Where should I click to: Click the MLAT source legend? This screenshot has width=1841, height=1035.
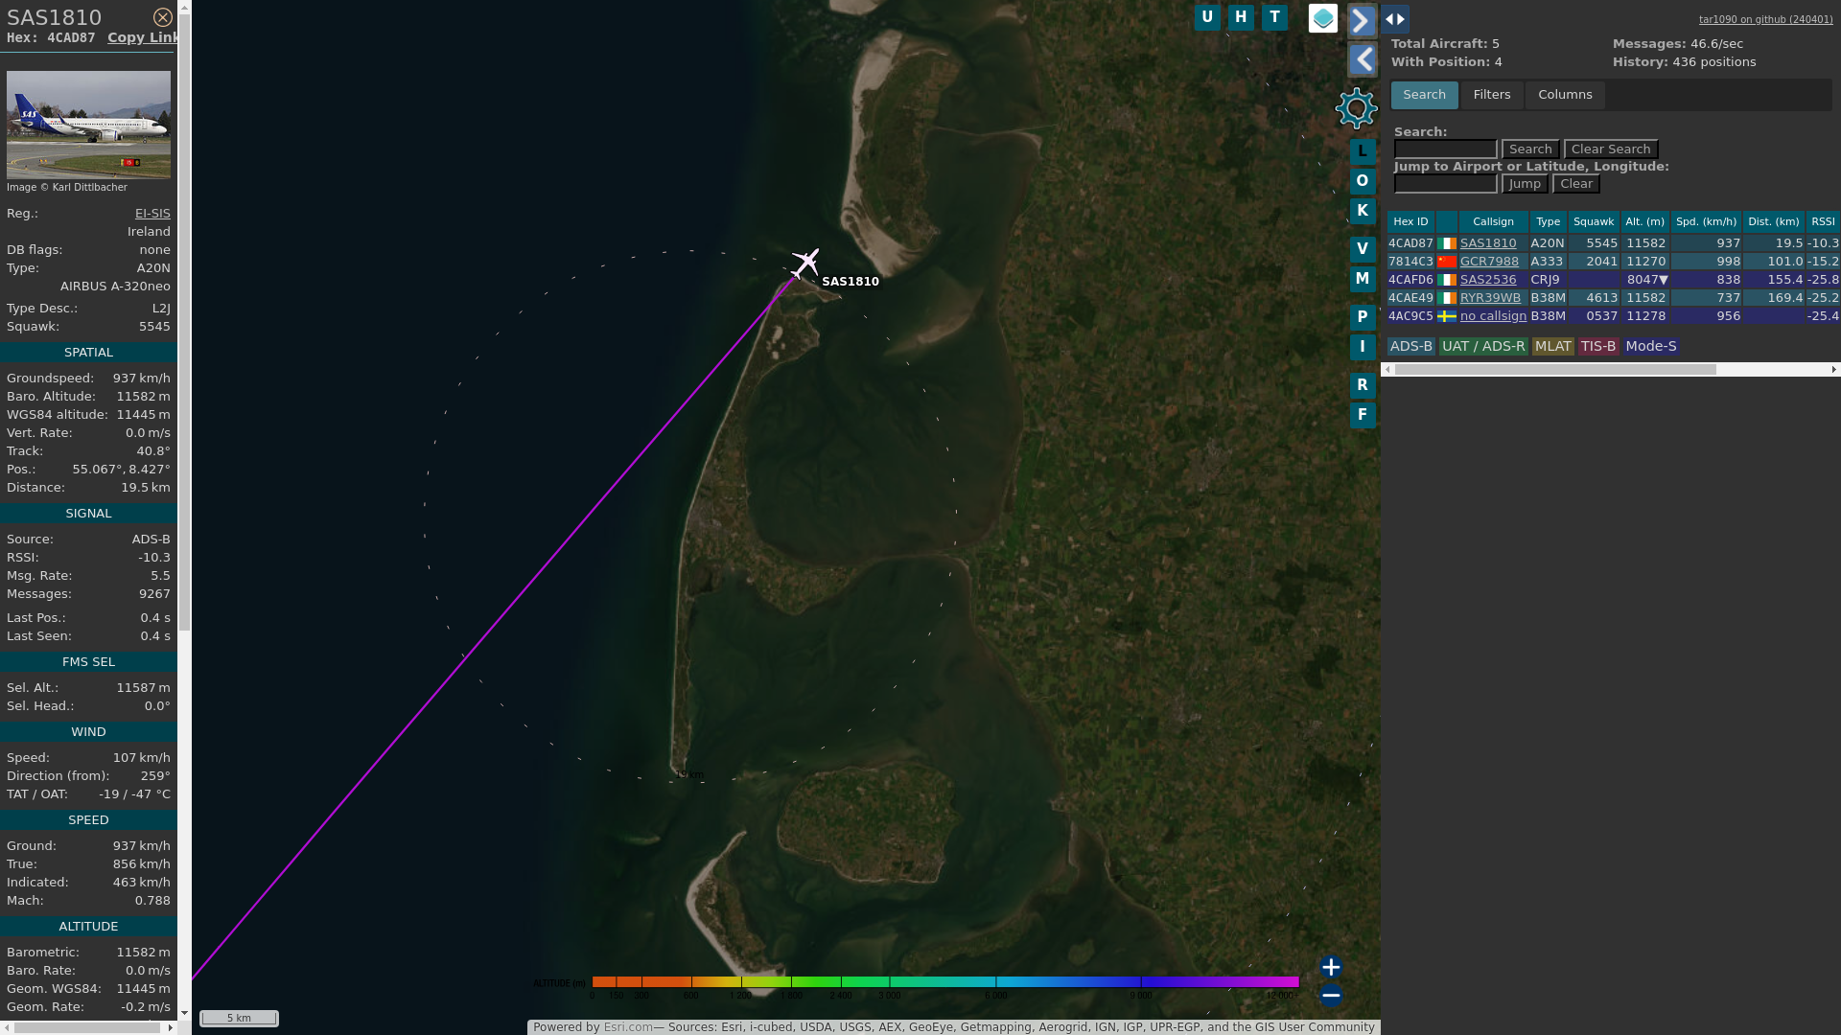click(1553, 347)
